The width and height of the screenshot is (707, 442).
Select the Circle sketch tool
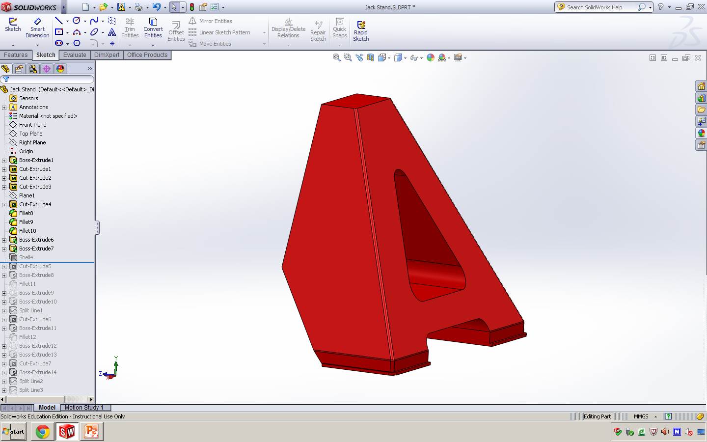pyautogui.click(x=77, y=21)
